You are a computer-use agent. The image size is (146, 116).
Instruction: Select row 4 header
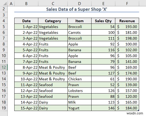4,21
